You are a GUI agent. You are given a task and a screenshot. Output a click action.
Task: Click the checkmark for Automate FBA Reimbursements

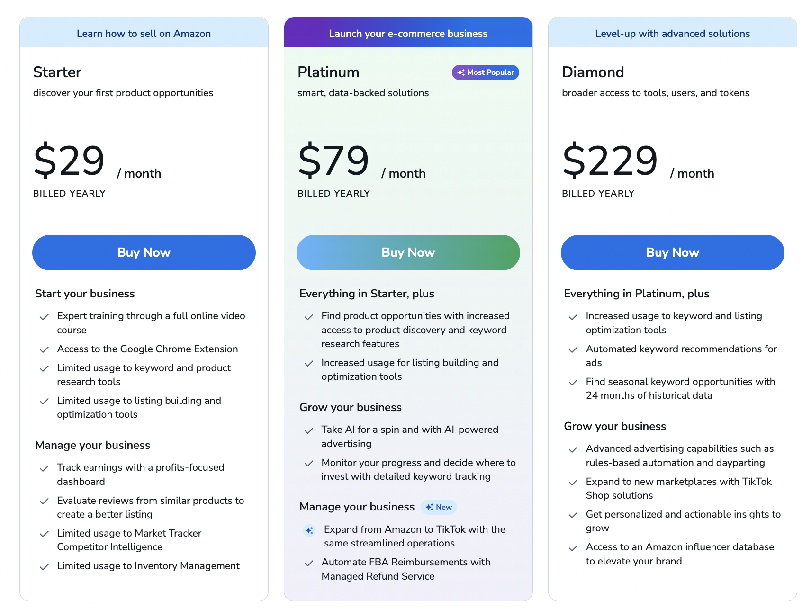[309, 563]
